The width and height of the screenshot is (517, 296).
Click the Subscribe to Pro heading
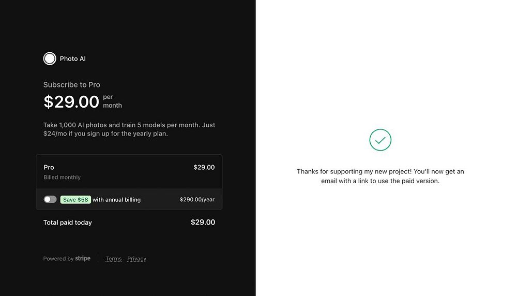(72, 84)
